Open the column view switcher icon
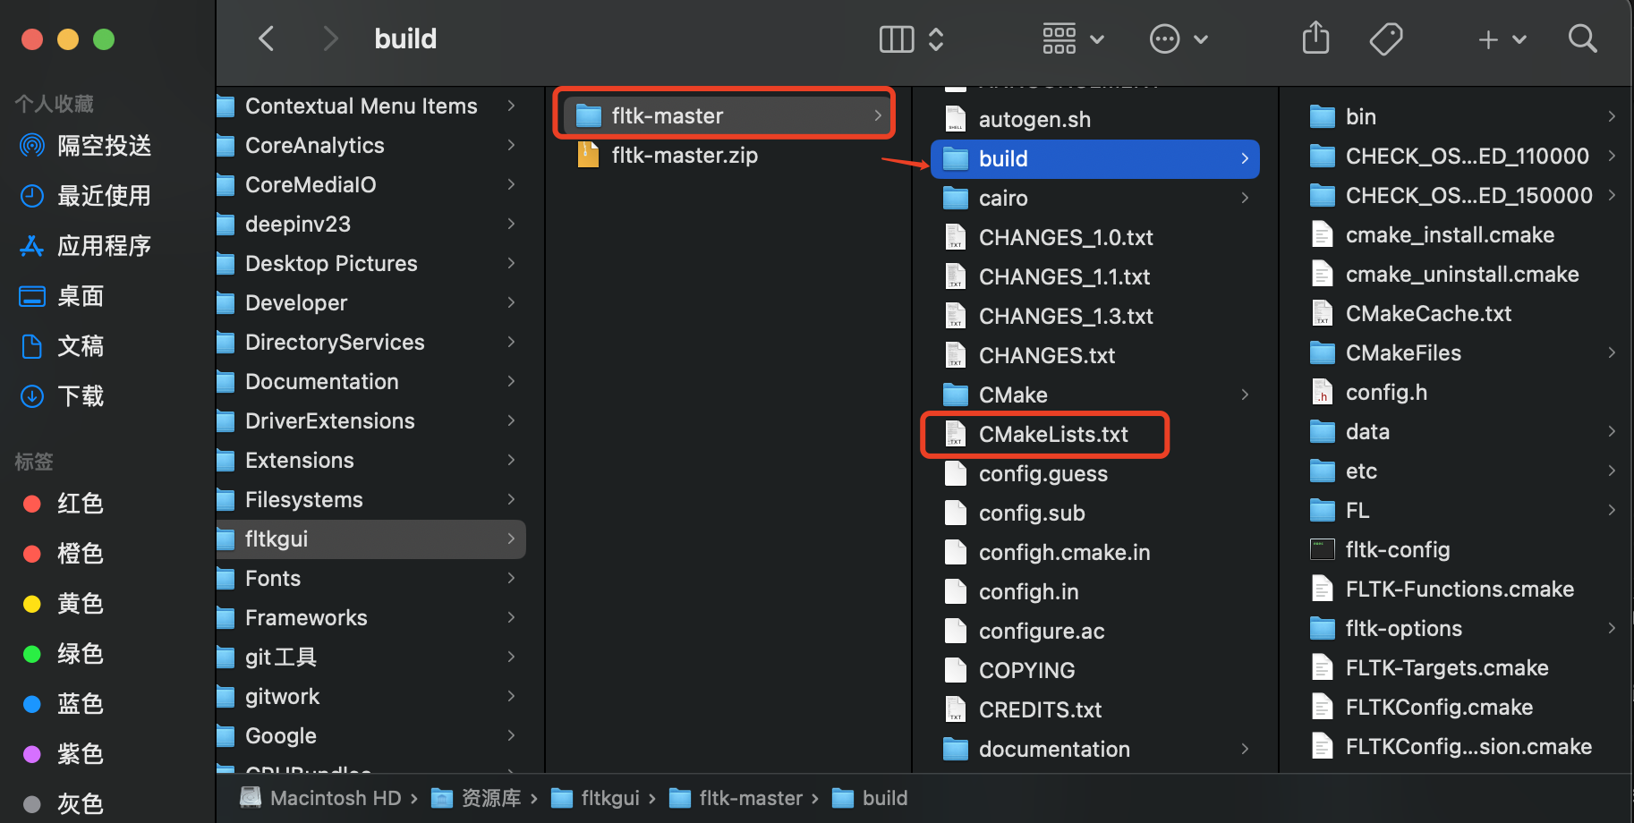 point(911,38)
